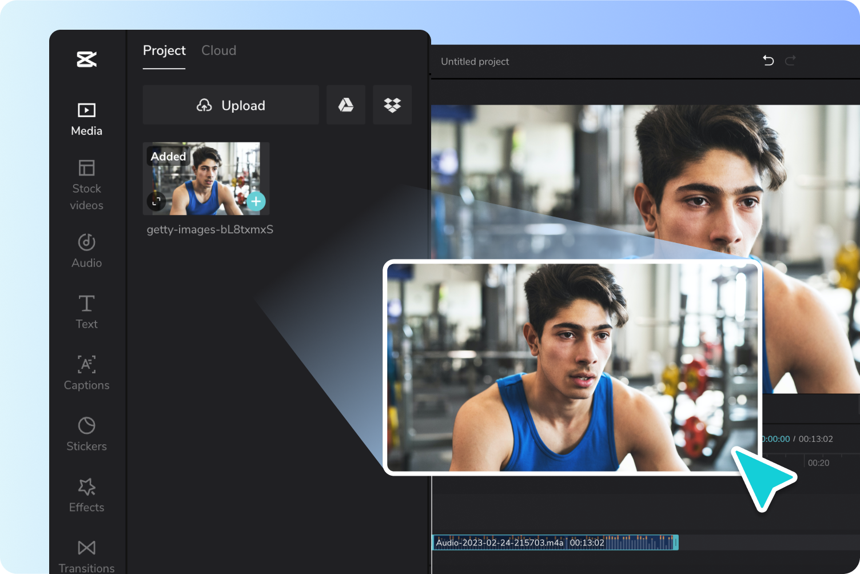860x574 pixels.
Task: Open the Effects panel
Action: click(x=86, y=496)
